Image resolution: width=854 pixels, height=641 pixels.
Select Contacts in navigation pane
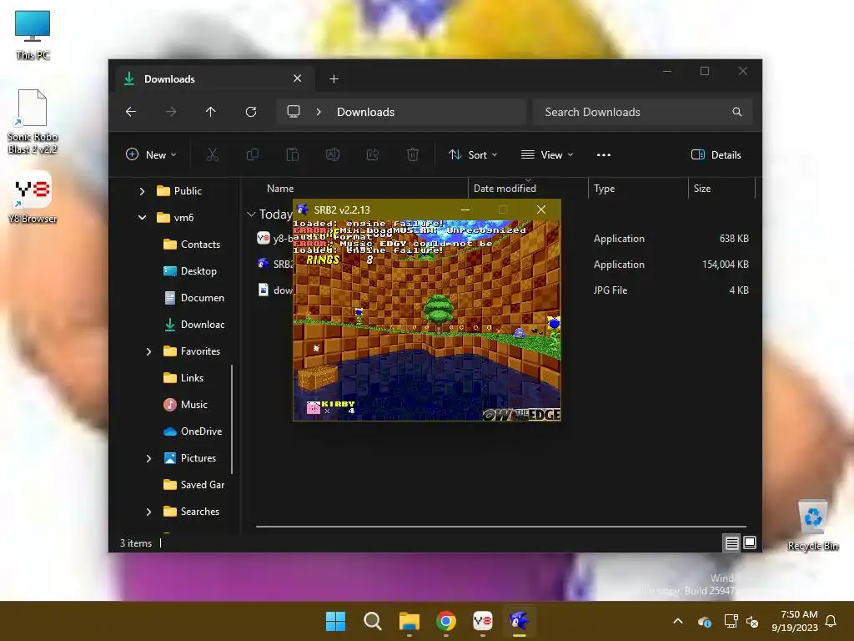[x=192, y=245]
